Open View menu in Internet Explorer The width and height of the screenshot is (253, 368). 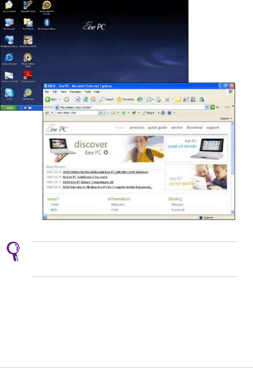click(x=63, y=92)
